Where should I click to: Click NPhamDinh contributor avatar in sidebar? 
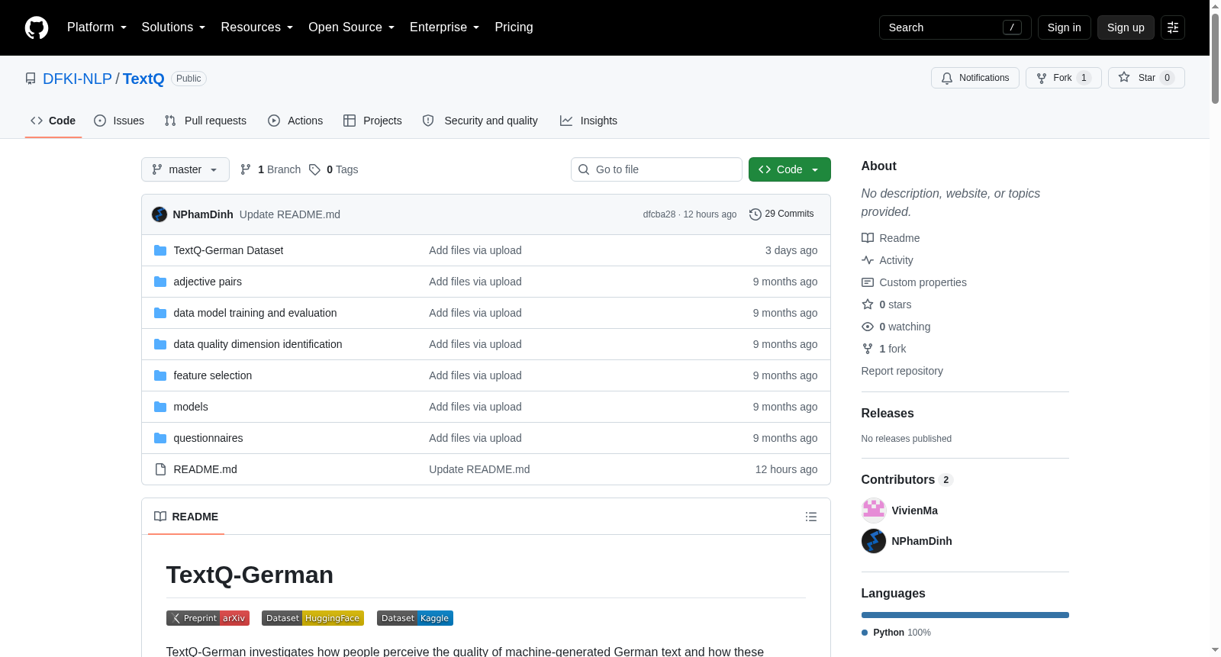(x=874, y=541)
